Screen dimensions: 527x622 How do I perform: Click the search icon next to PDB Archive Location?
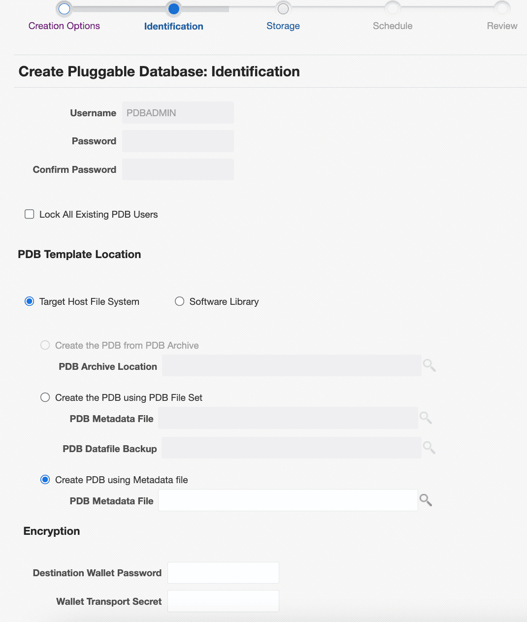click(x=429, y=365)
